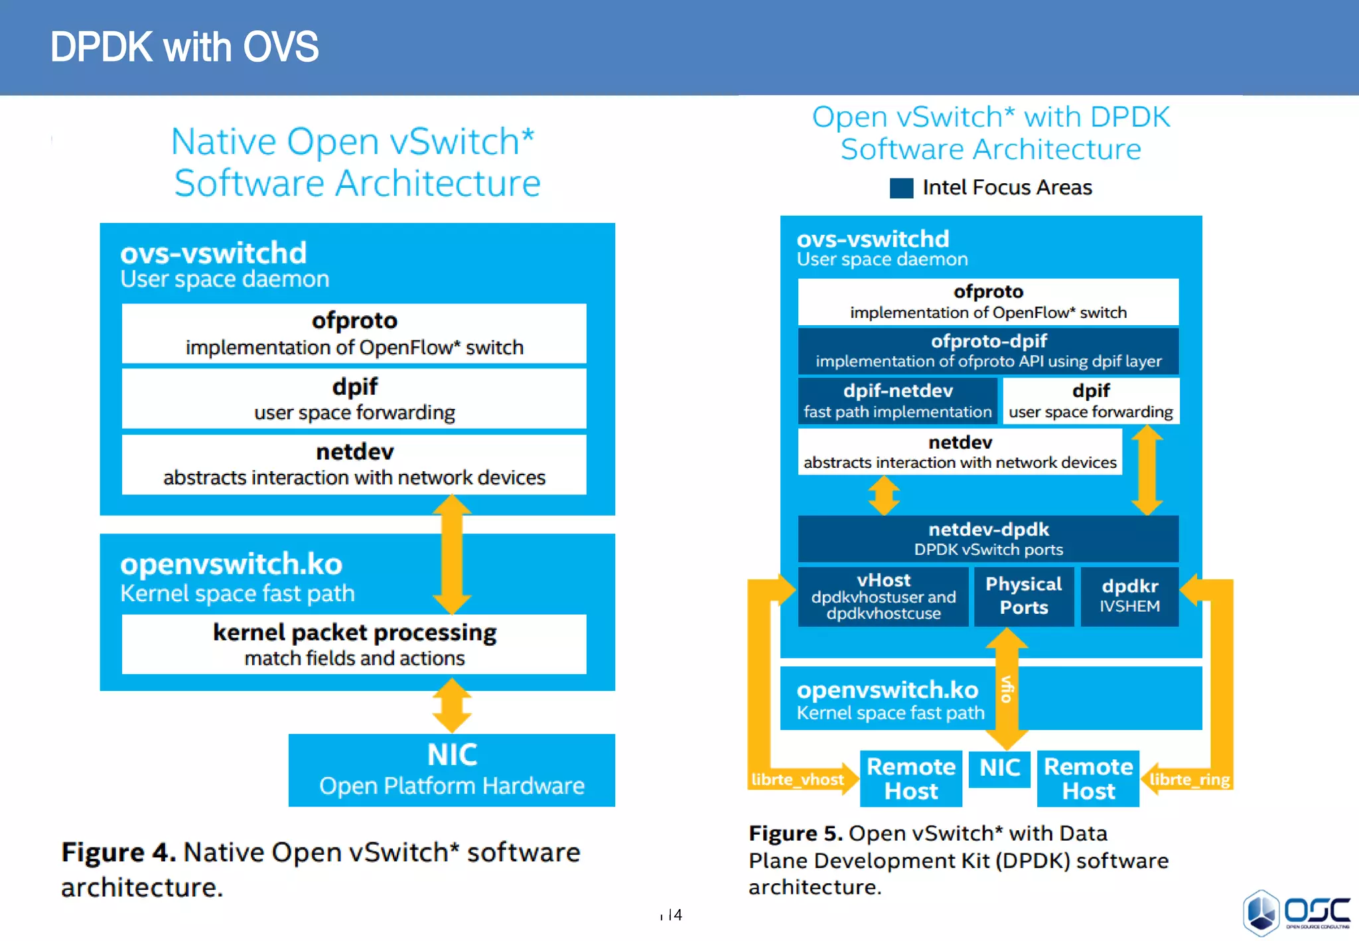
Task: Click the small arrow between netdev and netdev-dpdk
Action: coord(884,496)
